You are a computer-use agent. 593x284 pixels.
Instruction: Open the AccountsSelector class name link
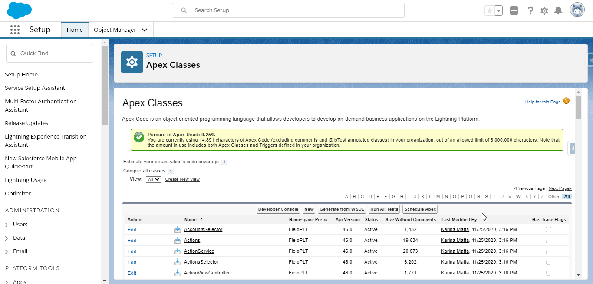203,229
